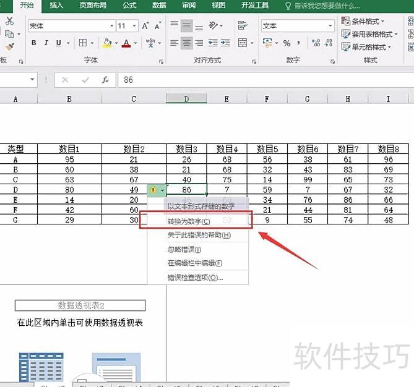The height and width of the screenshot is (387, 414).
Task: Open the 文本 number format dropdown
Action: (330, 26)
